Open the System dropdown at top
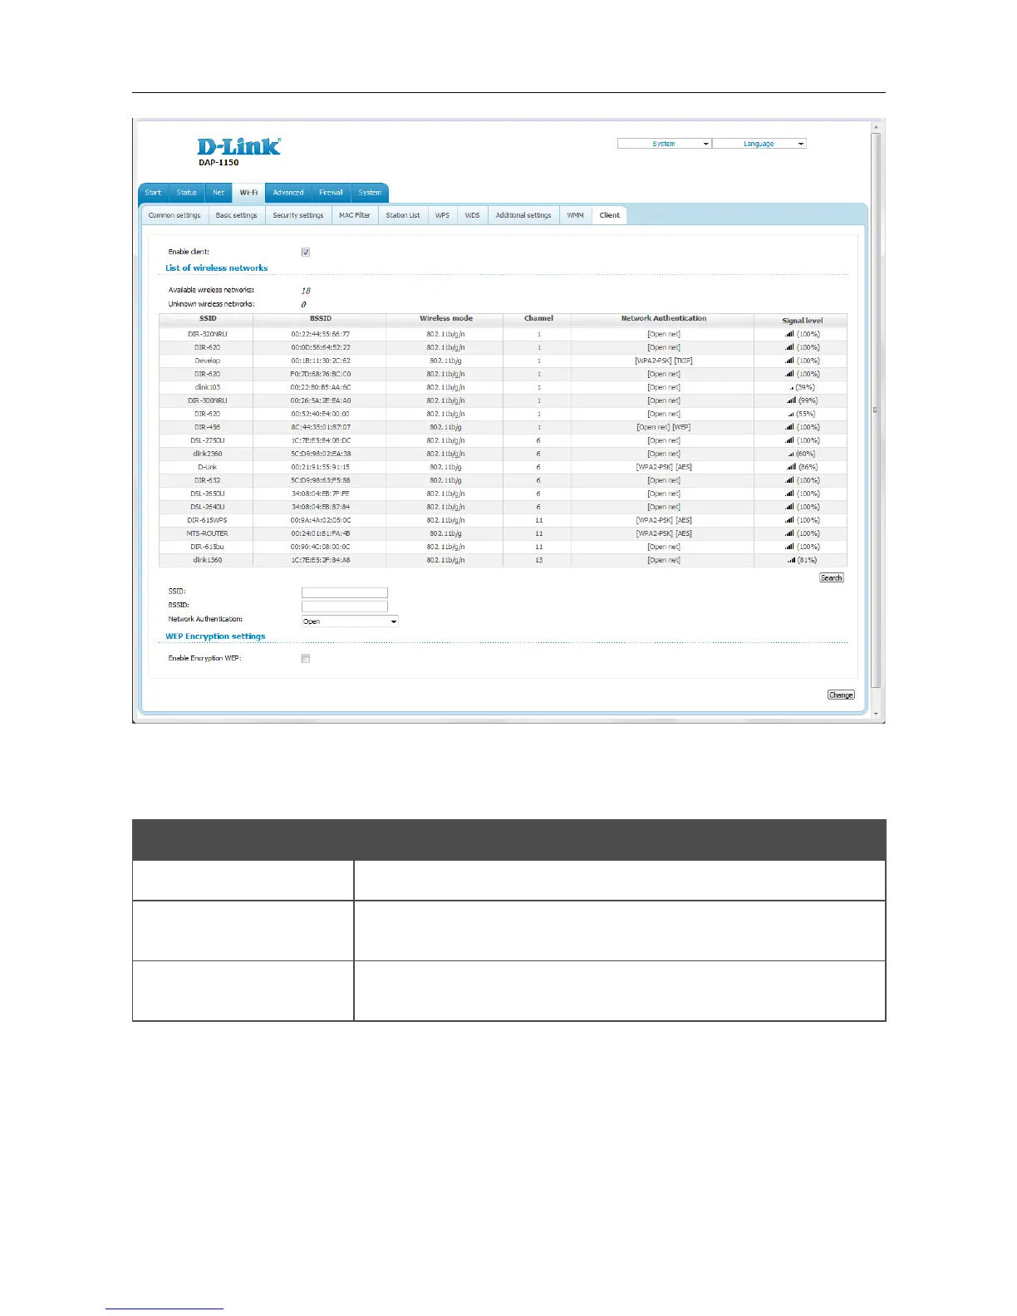The width and height of the screenshot is (1017, 1316). point(664,144)
